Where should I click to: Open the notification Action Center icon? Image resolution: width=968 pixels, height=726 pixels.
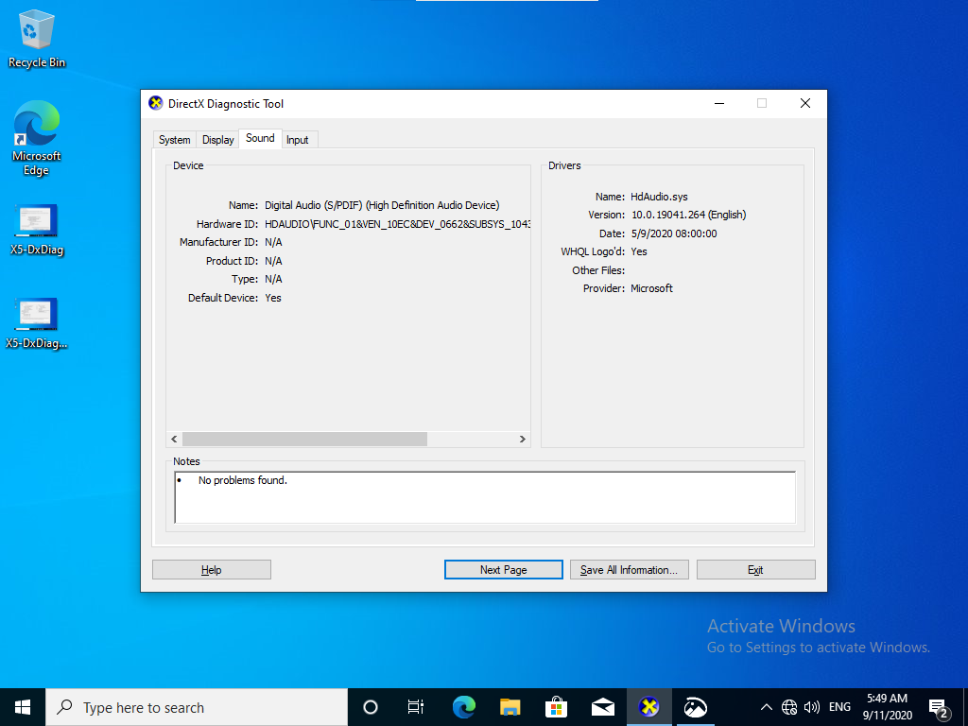click(x=939, y=707)
